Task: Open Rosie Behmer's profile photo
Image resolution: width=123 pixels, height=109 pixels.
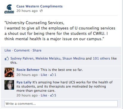Action: [9, 72]
